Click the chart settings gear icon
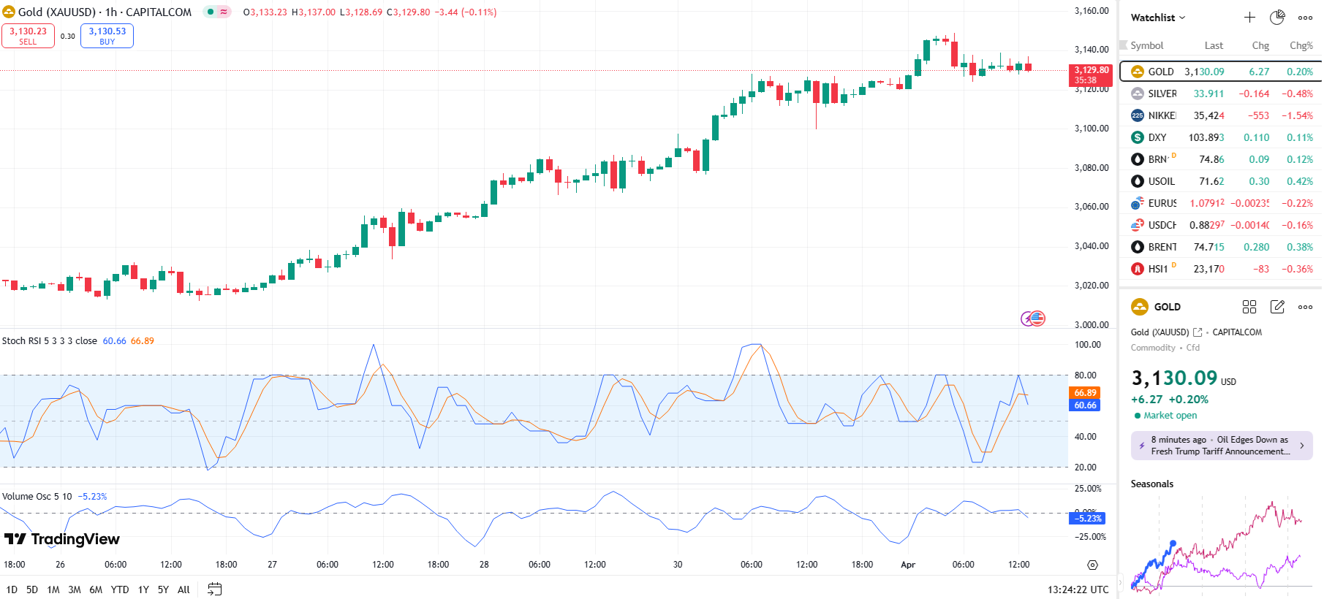Screen dimensions: 1332x599 [1092, 565]
